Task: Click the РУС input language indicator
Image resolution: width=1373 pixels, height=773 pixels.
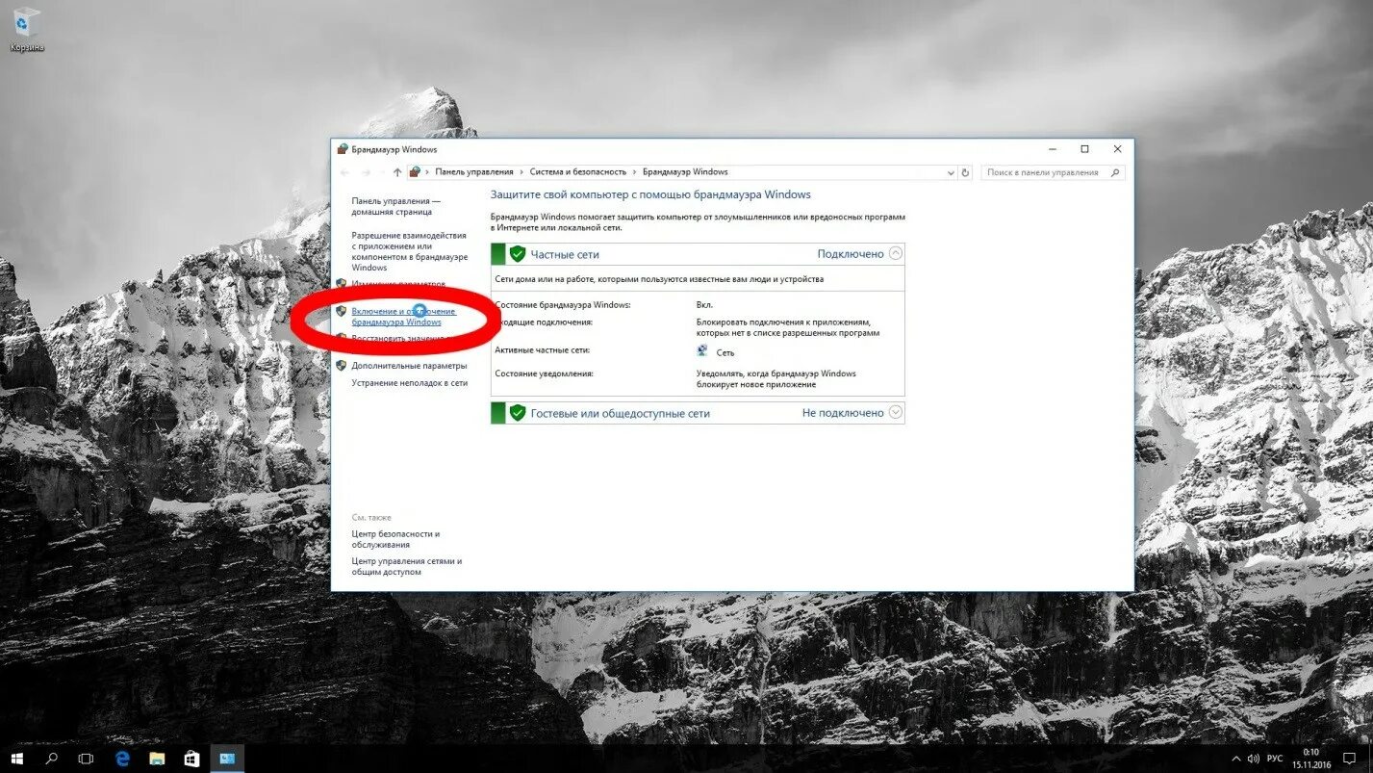Action: 1275,759
